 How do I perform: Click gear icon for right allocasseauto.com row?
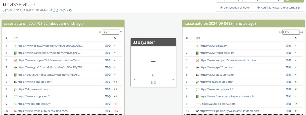[290, 82]
